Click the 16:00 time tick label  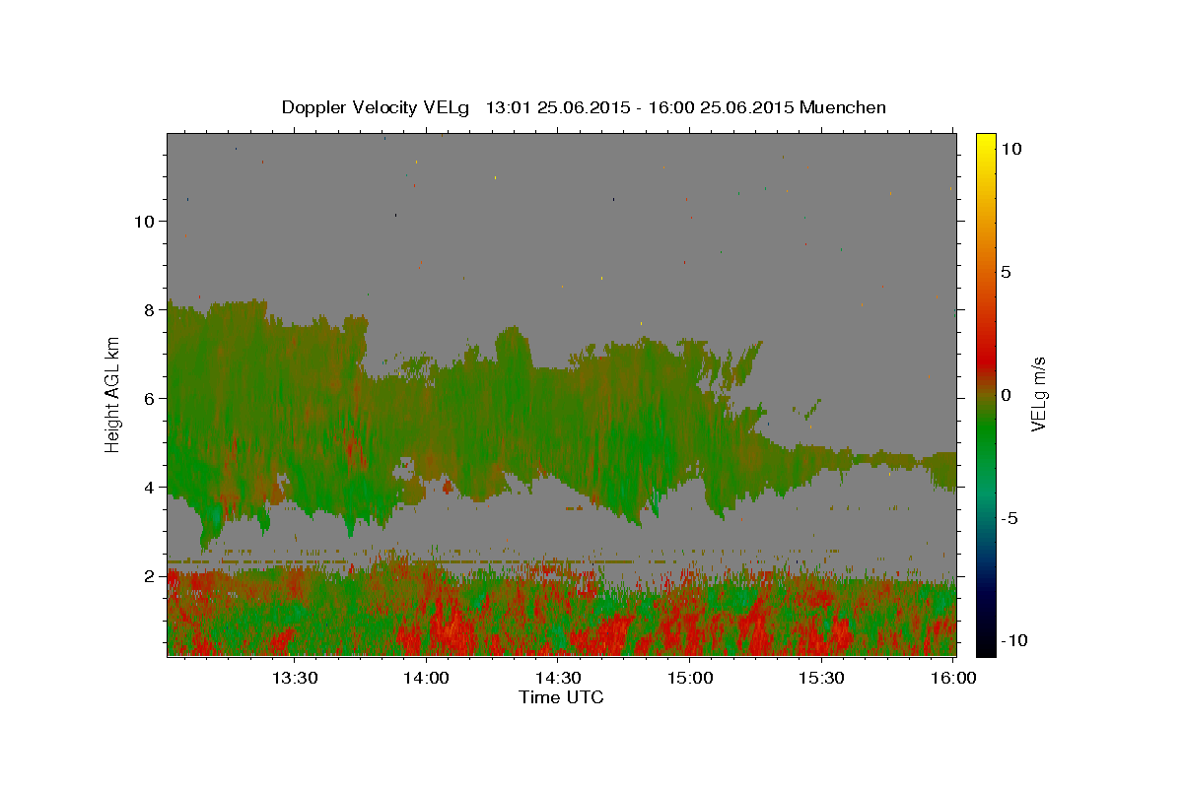click(953, 678)
